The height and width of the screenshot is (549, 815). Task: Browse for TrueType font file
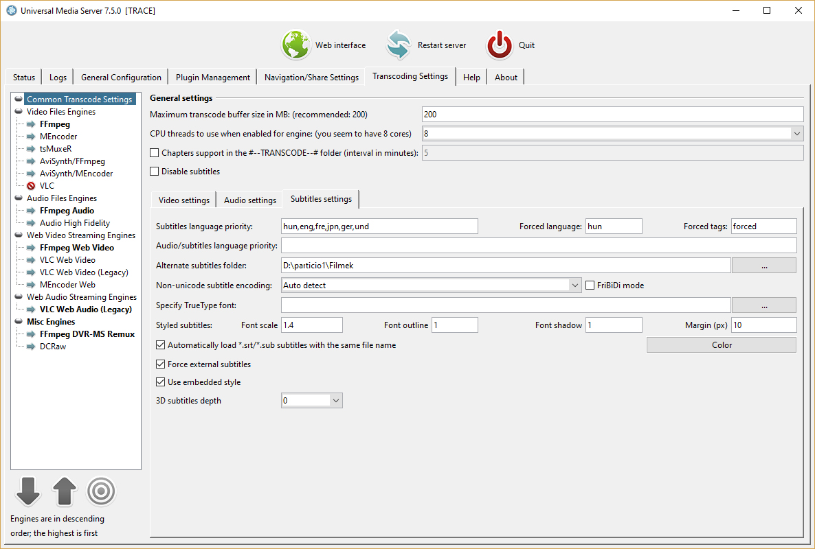[x=764, y=305]
